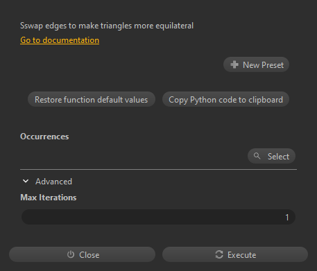Click the plus icon beside New Preset
The width and height of the screenshot is (317, 271).
[x=234, y=64]
